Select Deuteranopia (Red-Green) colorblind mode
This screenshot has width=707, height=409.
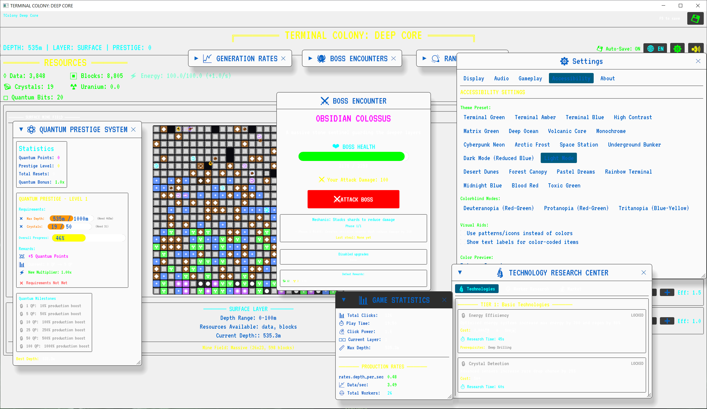498,208
